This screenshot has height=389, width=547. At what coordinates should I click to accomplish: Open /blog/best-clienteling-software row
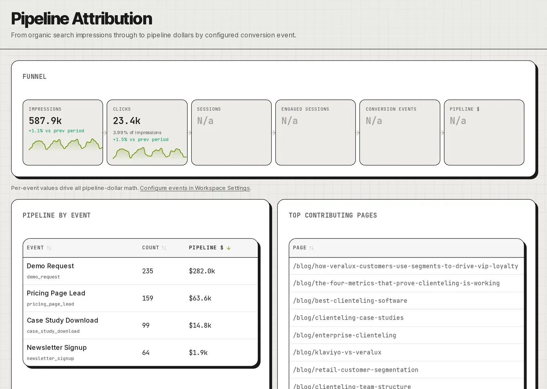(x=406, y=301)
